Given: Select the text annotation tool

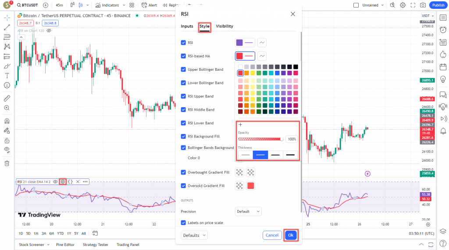Looking at the screenshot, I should pyautogui.click(x=7, y=76).
